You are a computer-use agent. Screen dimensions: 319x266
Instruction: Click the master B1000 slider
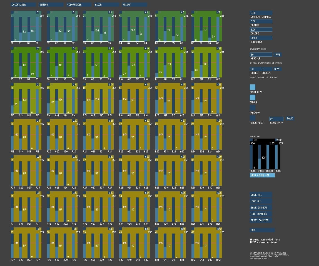(x=268, y=157)
